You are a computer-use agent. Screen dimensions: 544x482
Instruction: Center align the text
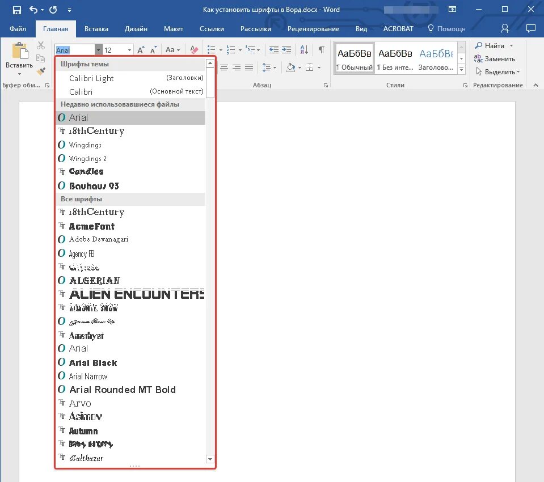coord(224,67)
